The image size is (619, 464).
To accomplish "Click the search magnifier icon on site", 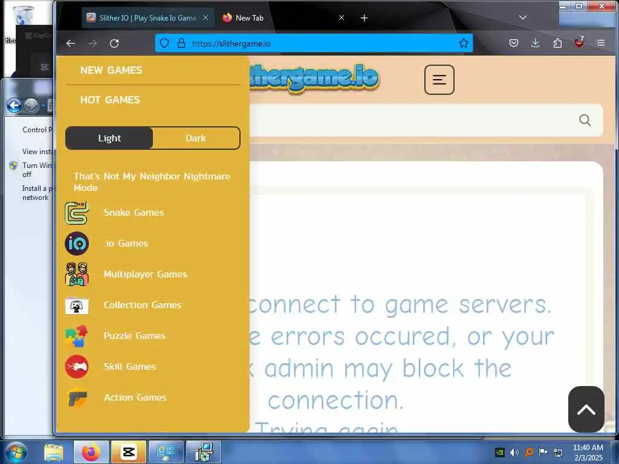I will click(585, 120).
